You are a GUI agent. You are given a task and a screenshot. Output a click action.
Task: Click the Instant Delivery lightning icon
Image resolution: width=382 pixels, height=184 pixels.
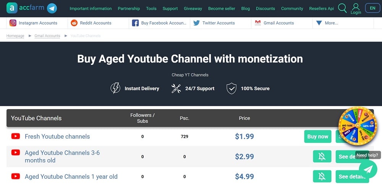(x=115, y=88)
